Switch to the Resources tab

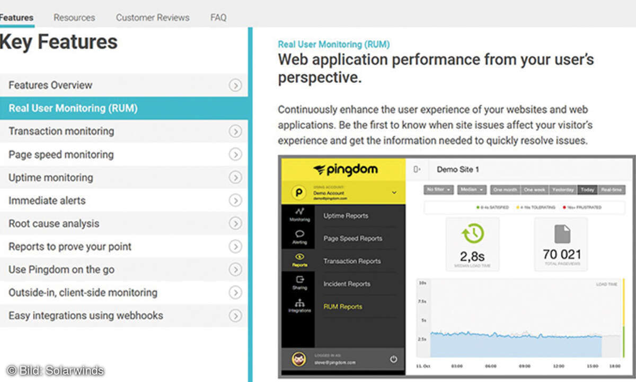click(74, 18)
